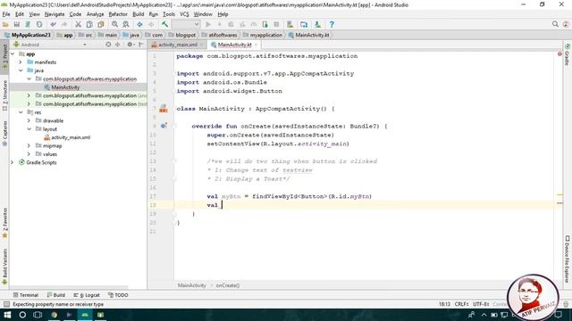Viewport: 572px width, 321px height.
Task: Click the onCreate() editor breadcrumb
Action: click(228, 285)
